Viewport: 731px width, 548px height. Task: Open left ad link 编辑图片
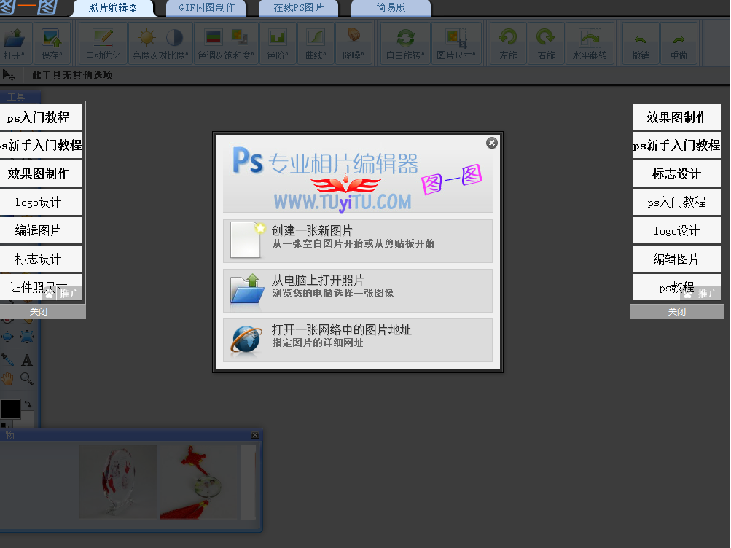tap(39, 231)
